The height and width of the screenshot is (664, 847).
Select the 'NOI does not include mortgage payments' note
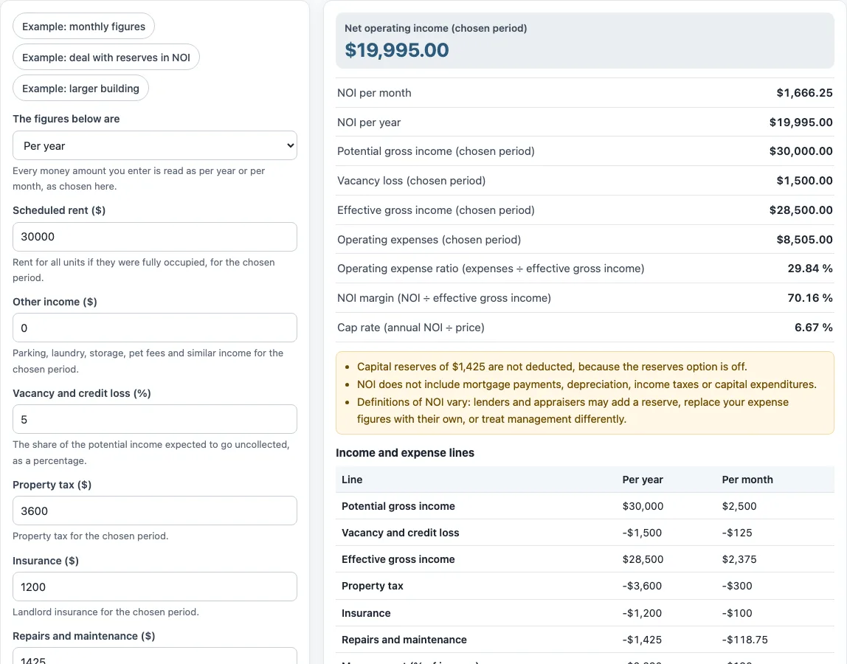point(587,384)
